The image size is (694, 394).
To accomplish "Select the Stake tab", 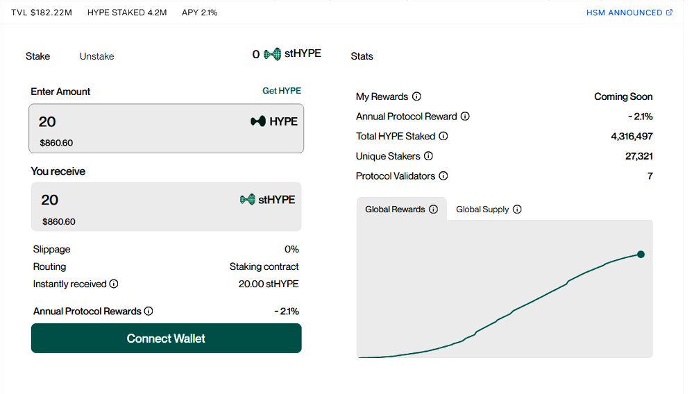I will (x=37, y=56).
